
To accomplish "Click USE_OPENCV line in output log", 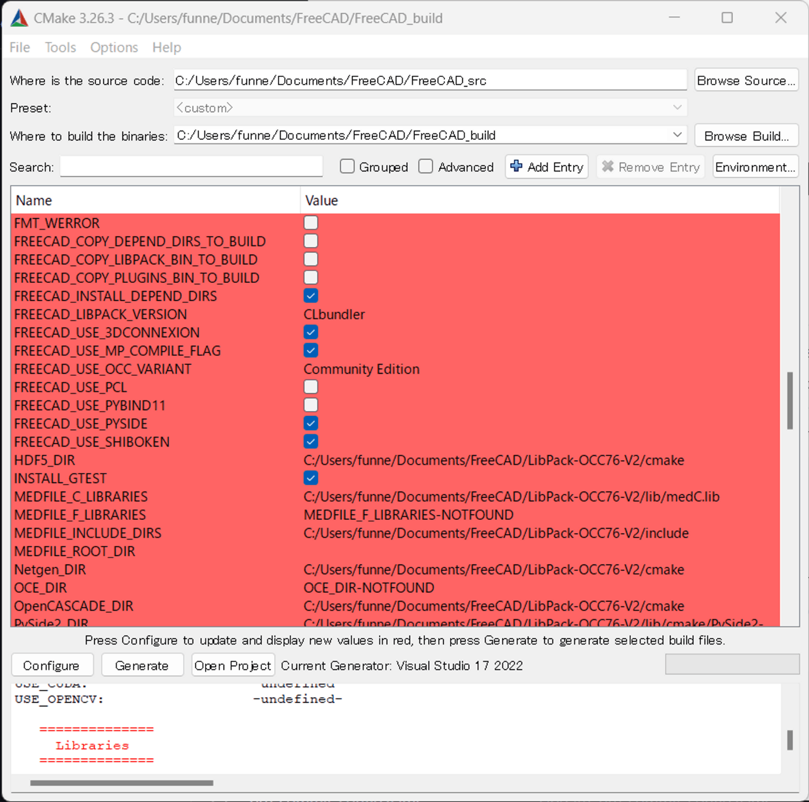I will click(179, 699).
